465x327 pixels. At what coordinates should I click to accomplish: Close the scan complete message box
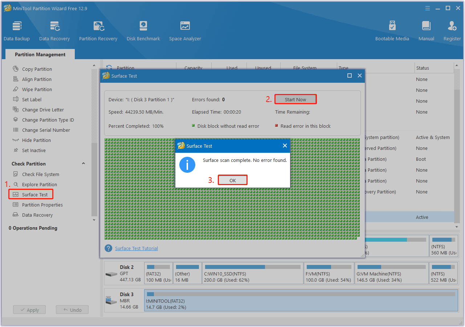[285, 146]
